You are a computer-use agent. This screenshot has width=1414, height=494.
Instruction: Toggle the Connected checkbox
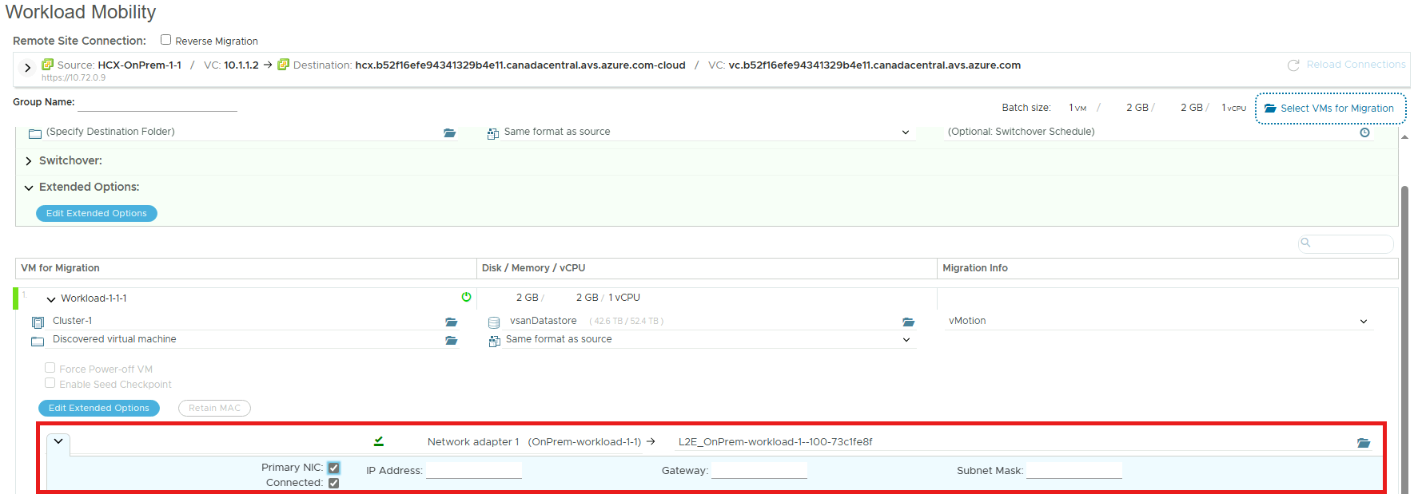pos(333,483)
